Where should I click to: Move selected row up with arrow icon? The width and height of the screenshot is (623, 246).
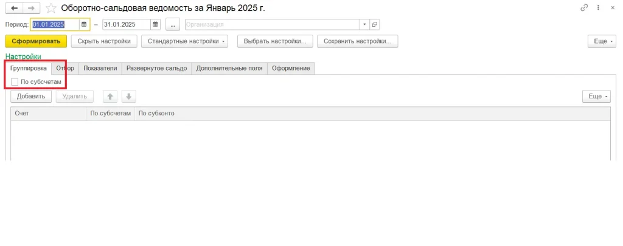(x=111, y=96)
